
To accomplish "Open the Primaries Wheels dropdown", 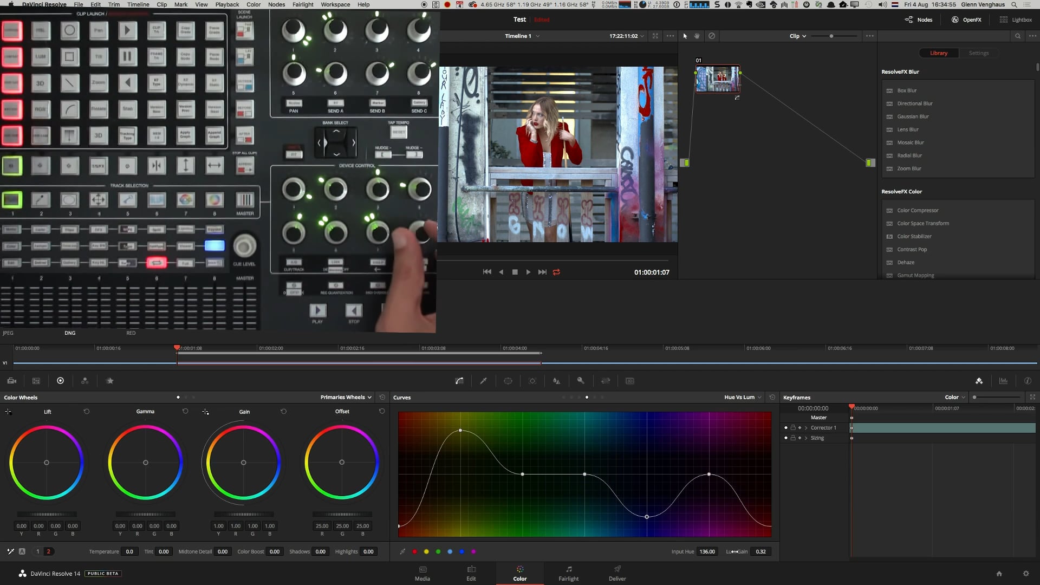I will pyautogui.click(x=345, y=397).
